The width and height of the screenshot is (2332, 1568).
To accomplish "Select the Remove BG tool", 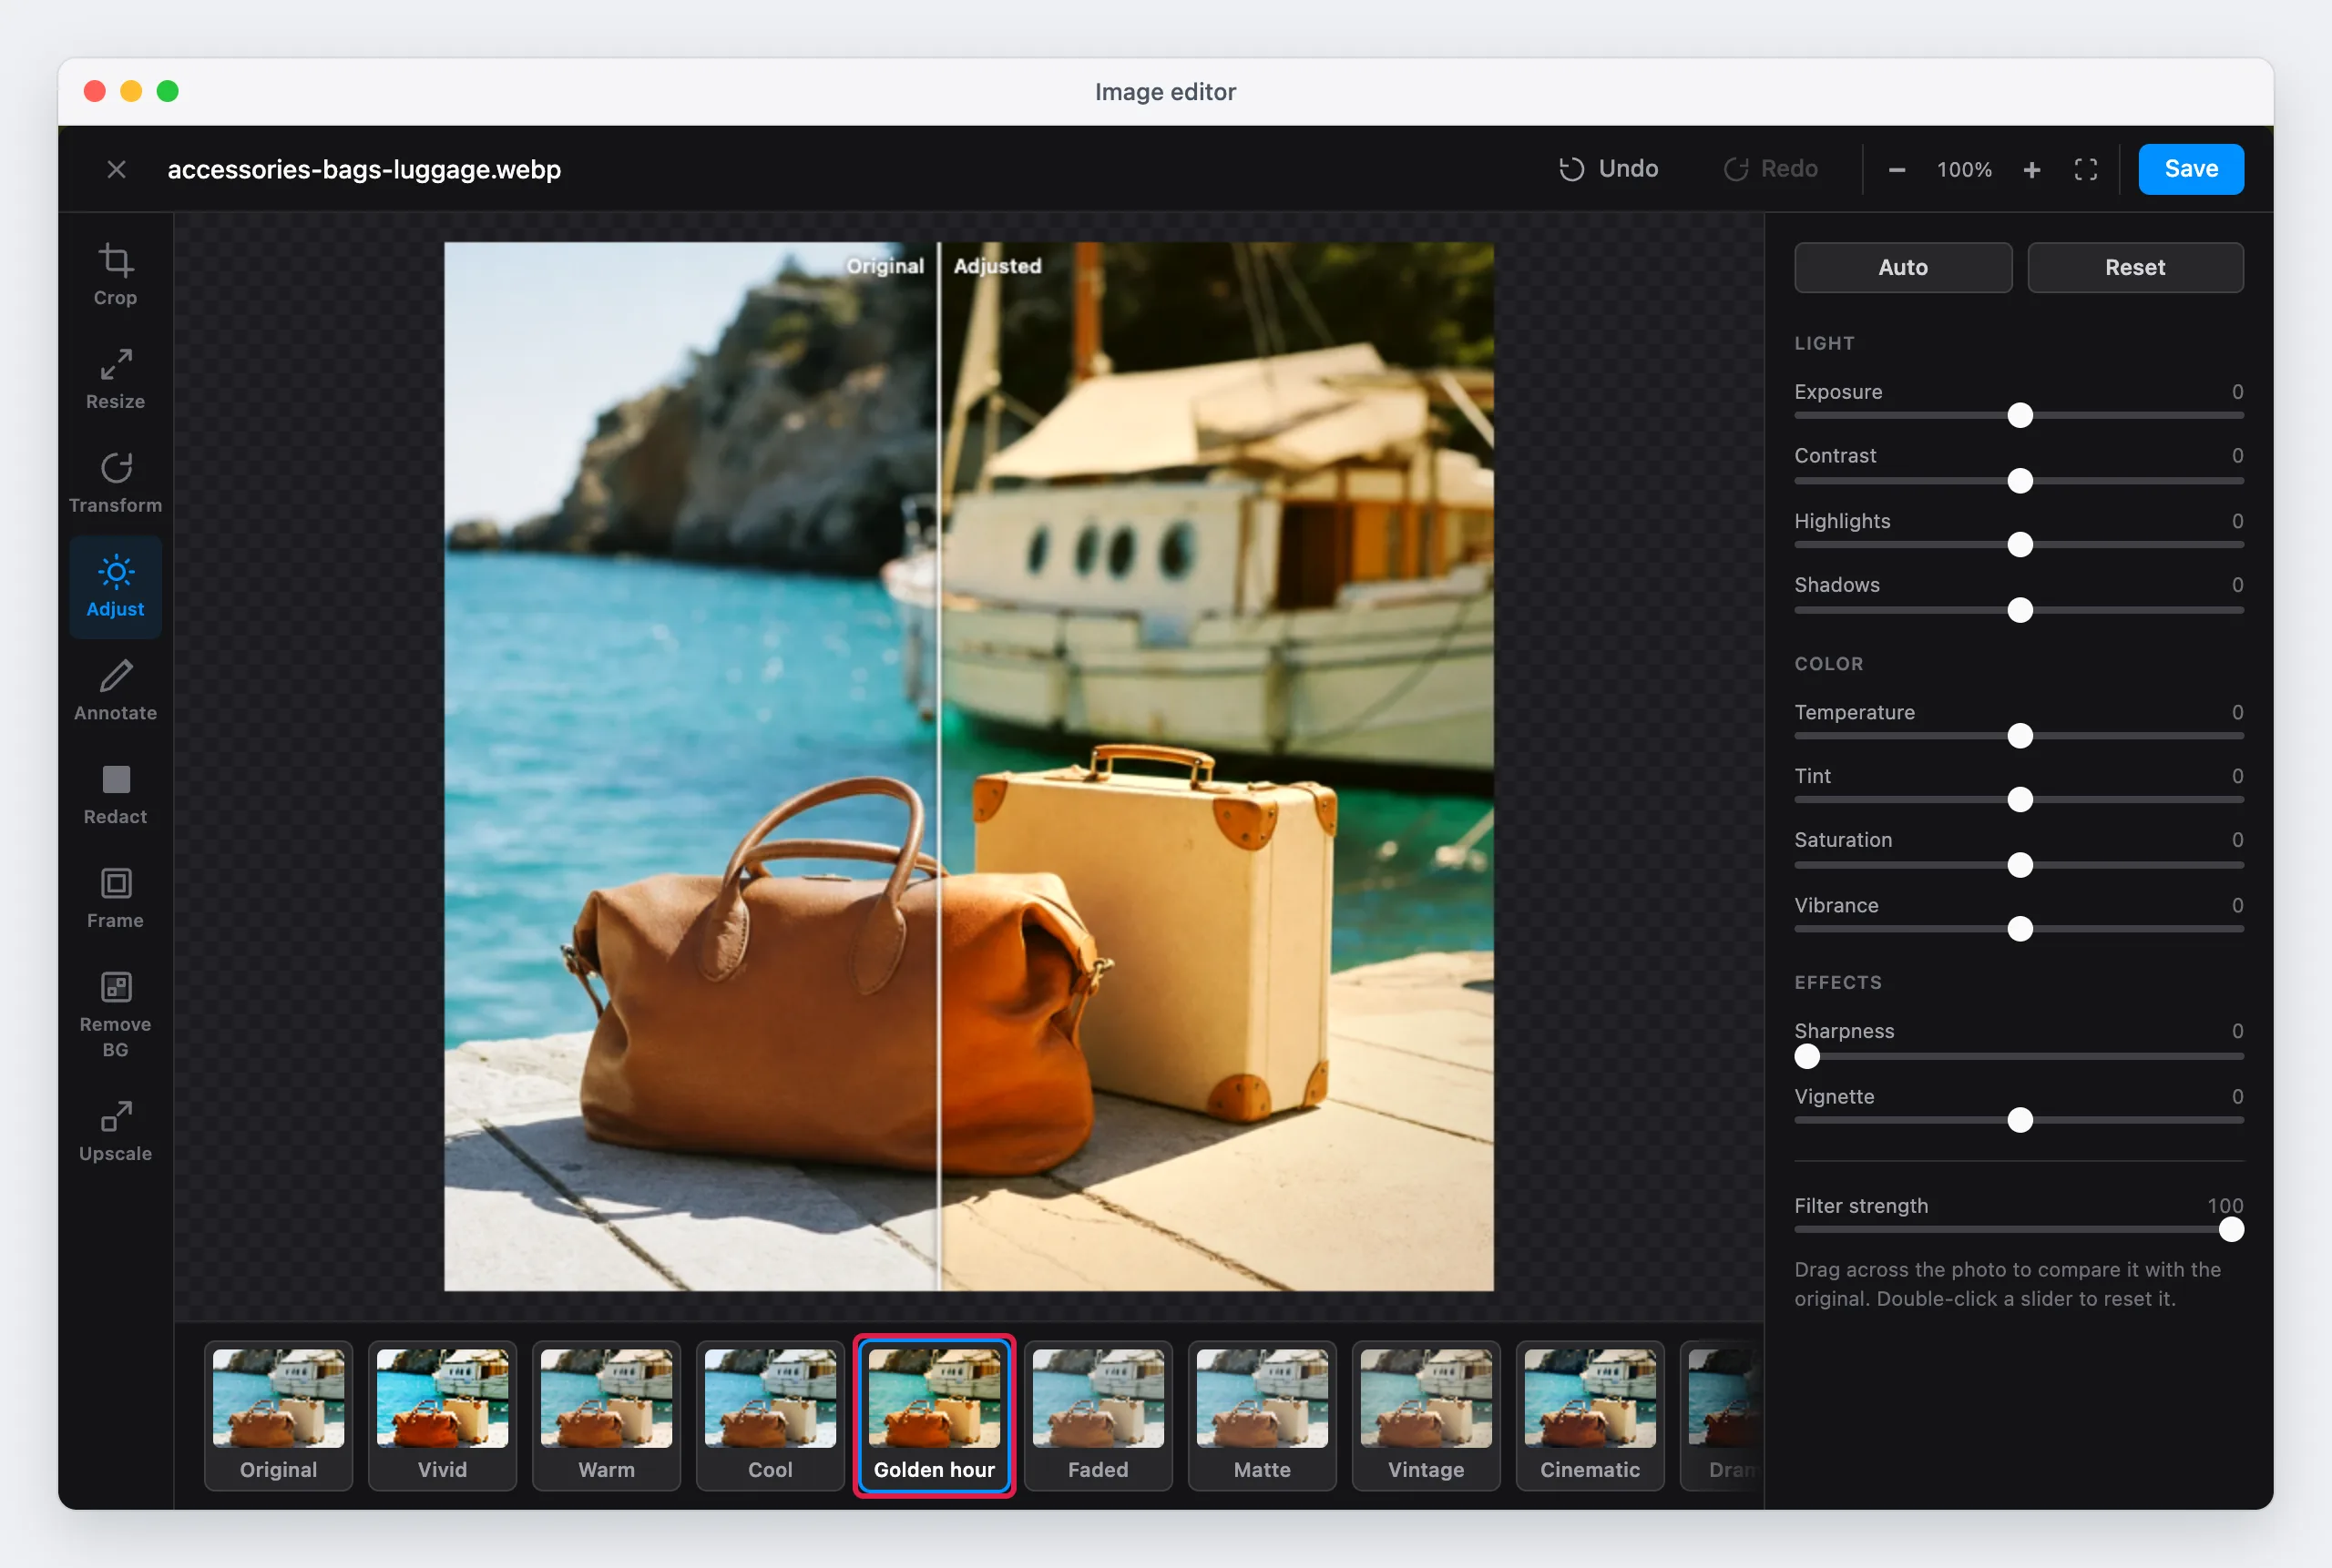I will (x=115, y=1015).
